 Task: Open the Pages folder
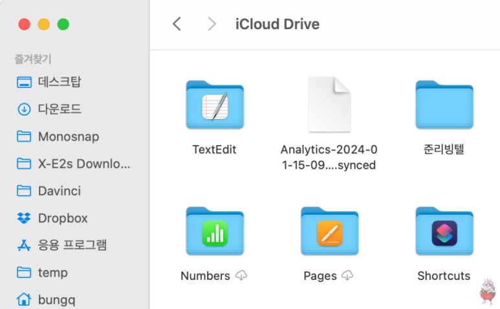tap(329, 231)
